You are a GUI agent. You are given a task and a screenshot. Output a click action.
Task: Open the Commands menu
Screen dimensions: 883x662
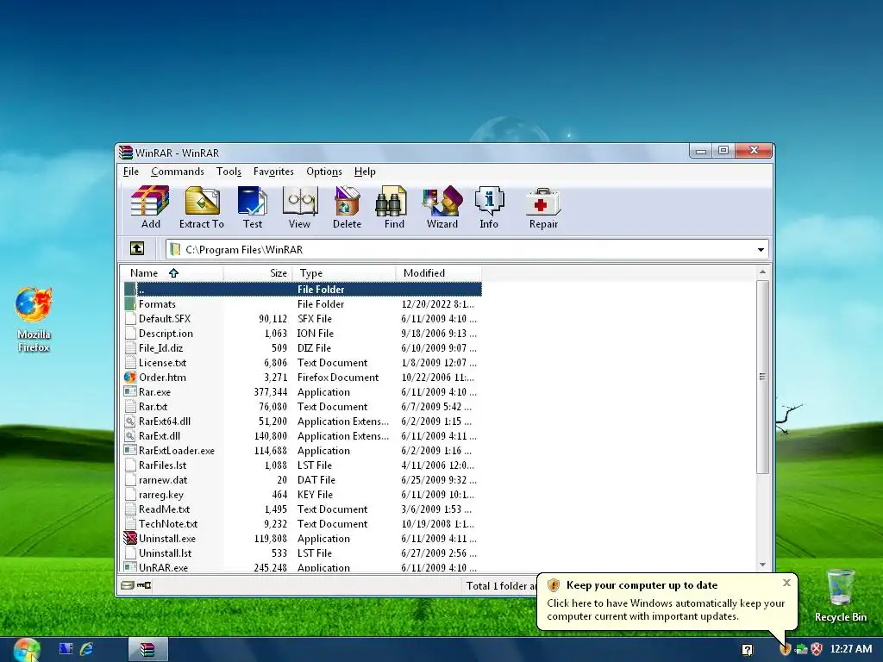pyautogui.click(x=178, y=172)
